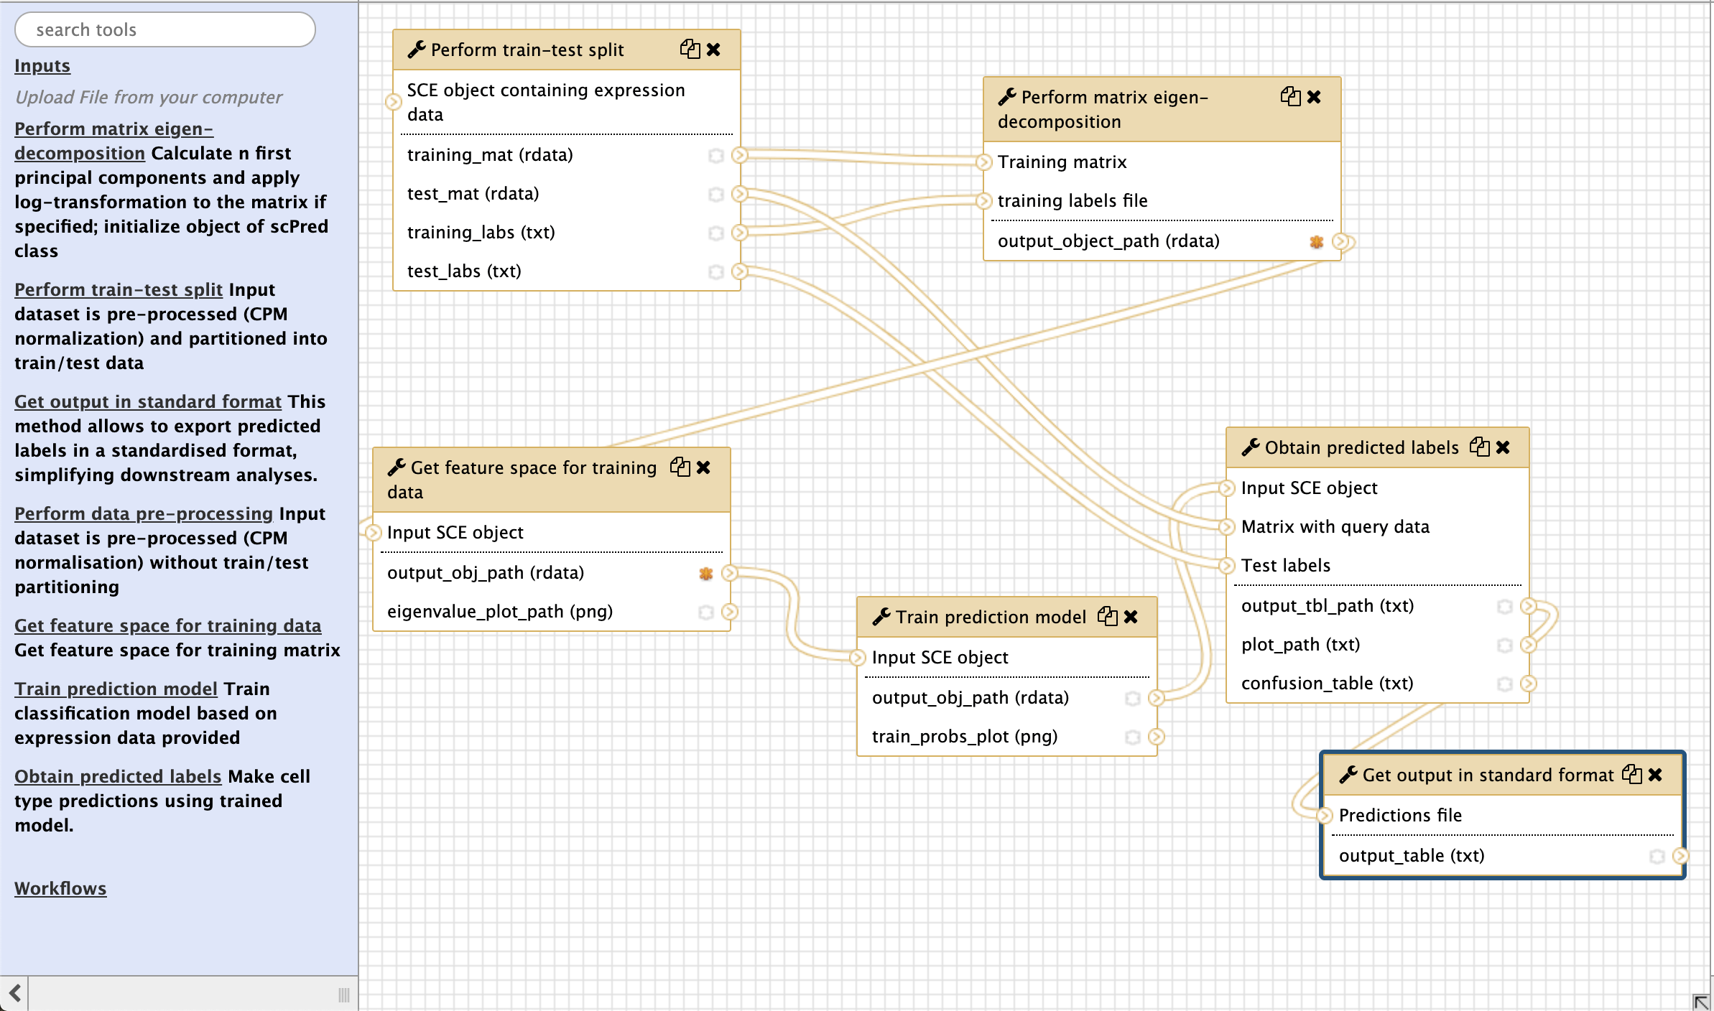Toggle workflow output mark for eigenvalue_plot_path (png)
The height and width of the screenshot is (1011, 1714).
(706, 612)
